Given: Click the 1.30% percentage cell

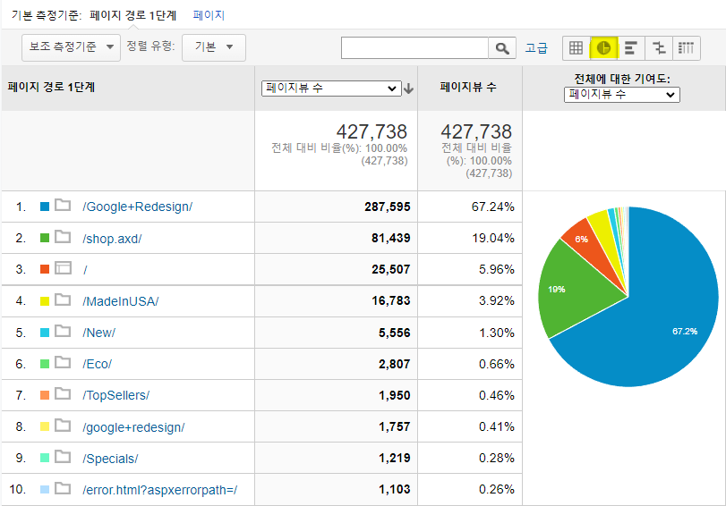Looking at the screenshot, I should coord(496,333).
